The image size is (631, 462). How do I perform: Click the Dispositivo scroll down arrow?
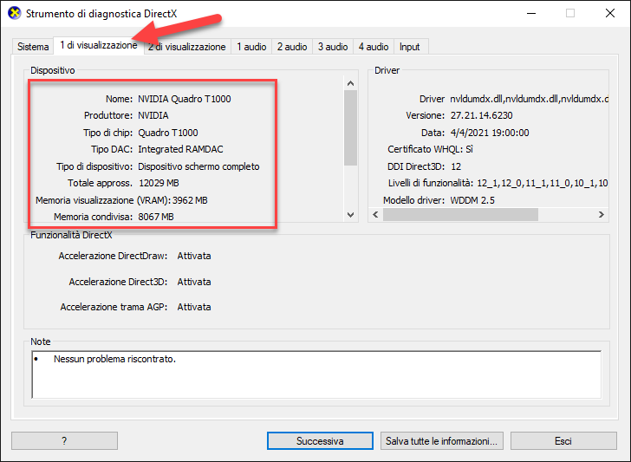tap(350, 215)
